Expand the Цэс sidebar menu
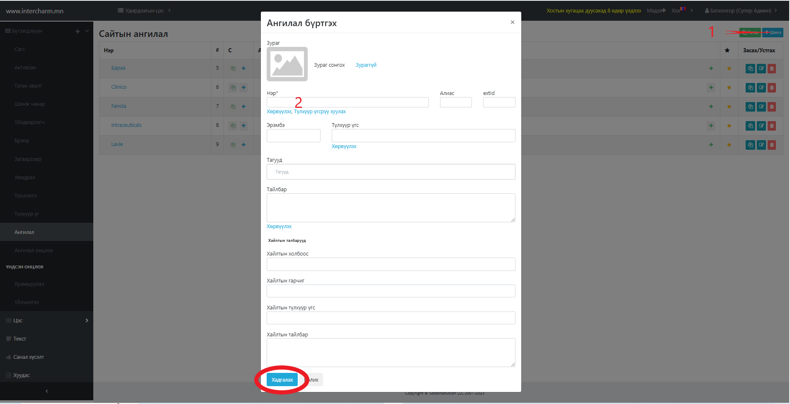Viewport: 790px width, 404px height. tap(46, 320)
